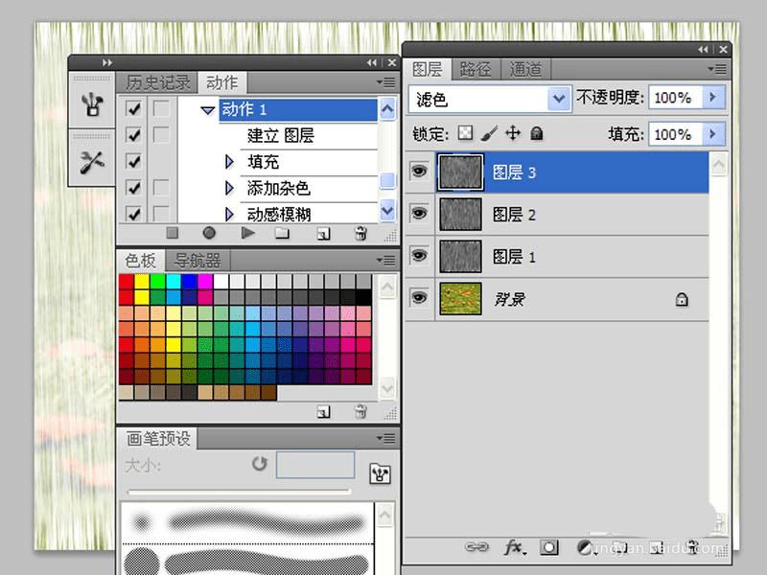
Task: Click the record action button
Action: (209, 233)
